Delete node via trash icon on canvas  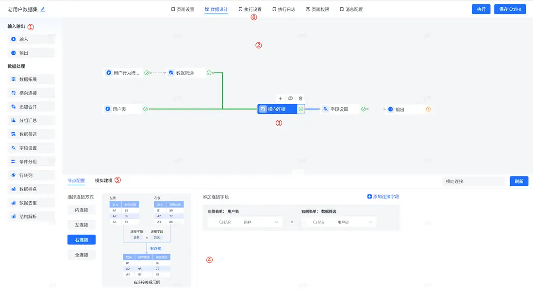(x=300, y=98)
